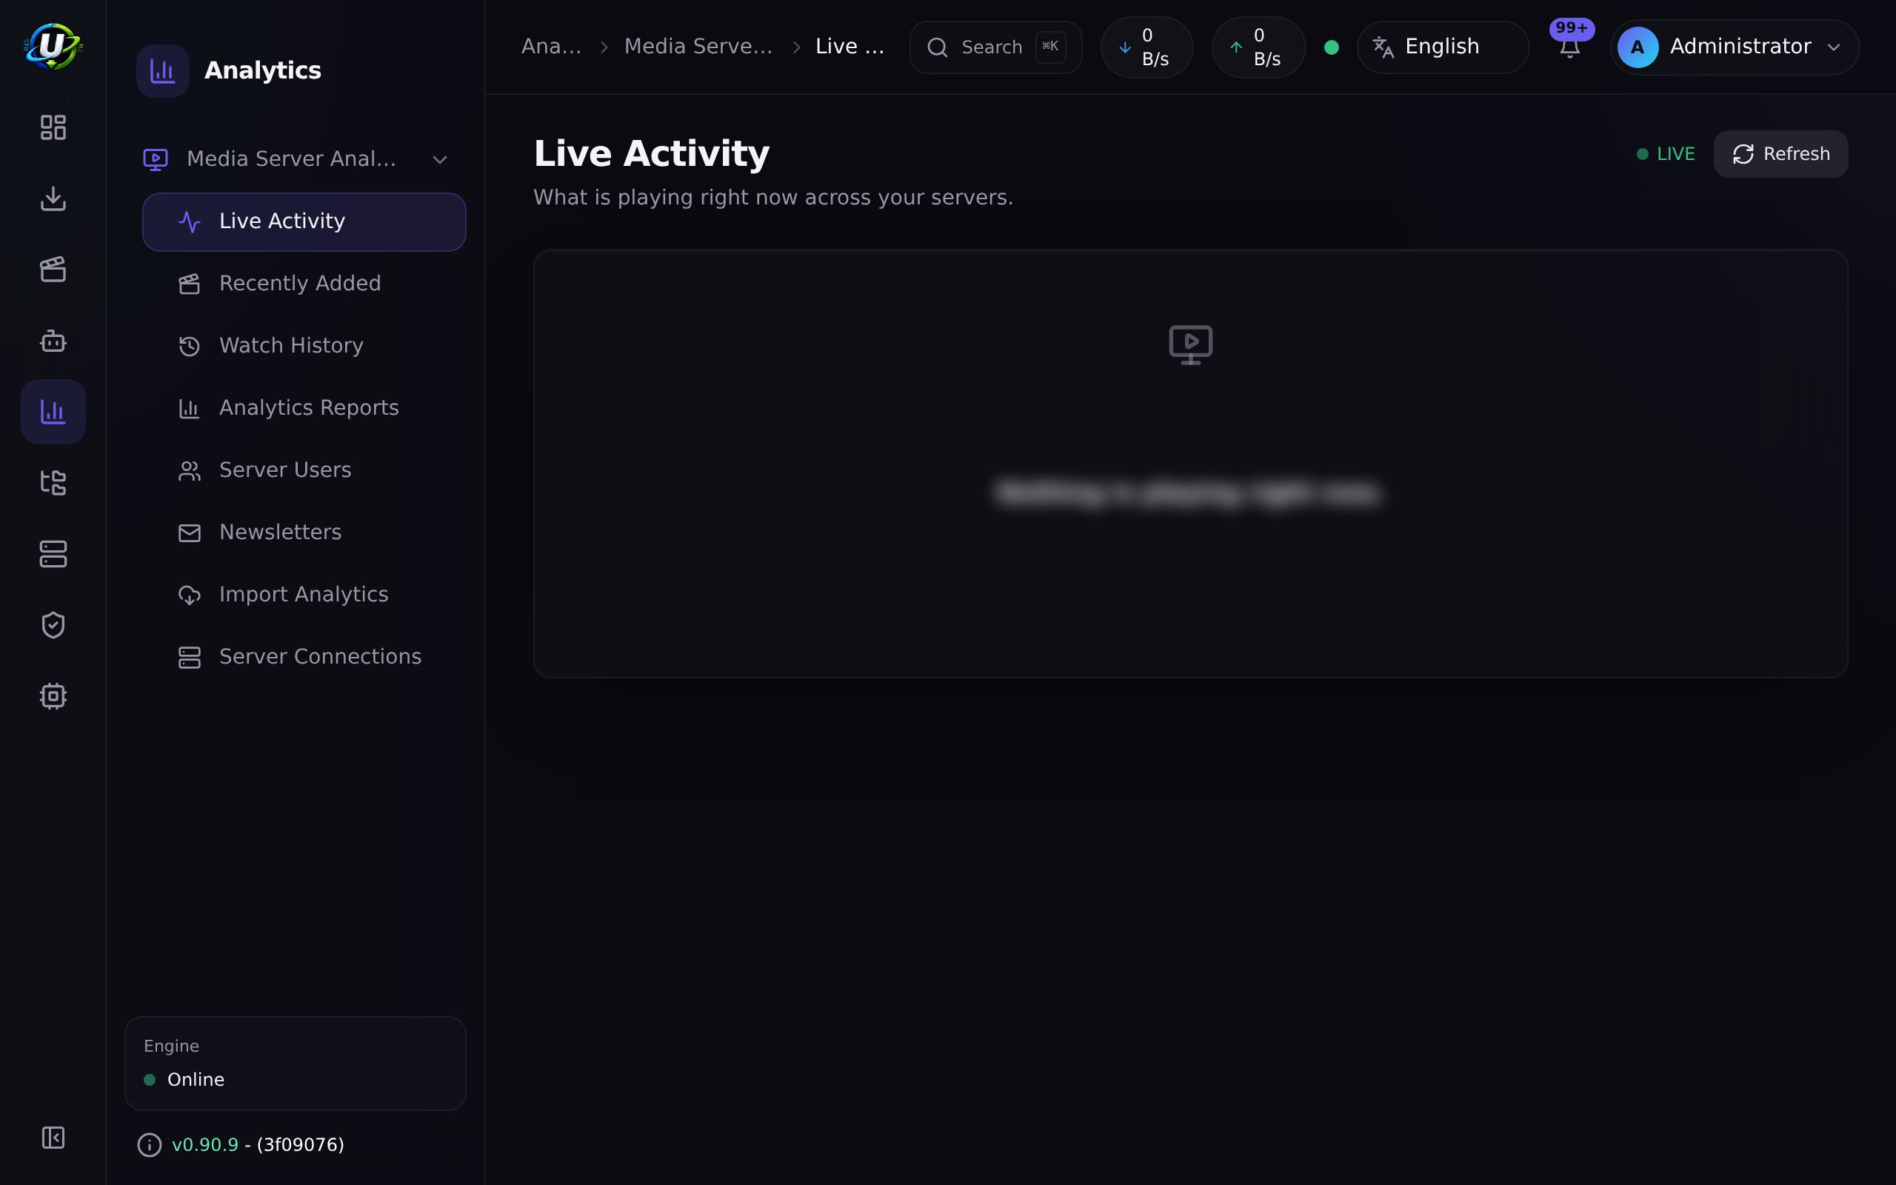Go to Server Users
1896x1185 pixels.
point(304,470)
